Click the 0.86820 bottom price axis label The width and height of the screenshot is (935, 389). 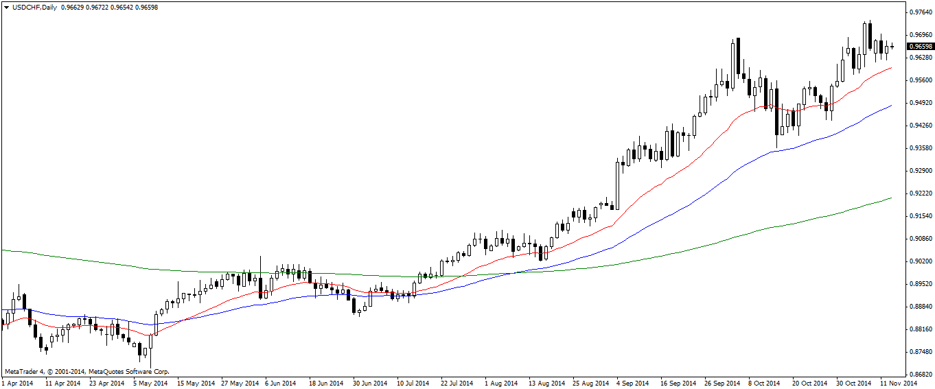click(920, 375)
